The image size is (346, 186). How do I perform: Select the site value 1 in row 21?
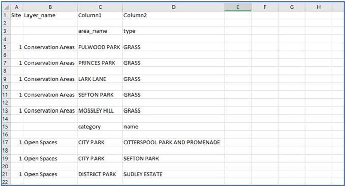pos(17,174)
